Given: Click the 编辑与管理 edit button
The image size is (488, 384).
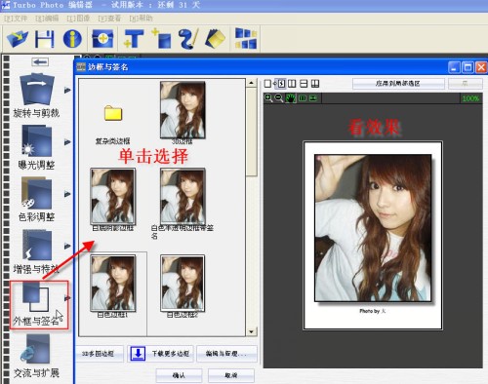Looking at the screenshot, I should (226, 354).
